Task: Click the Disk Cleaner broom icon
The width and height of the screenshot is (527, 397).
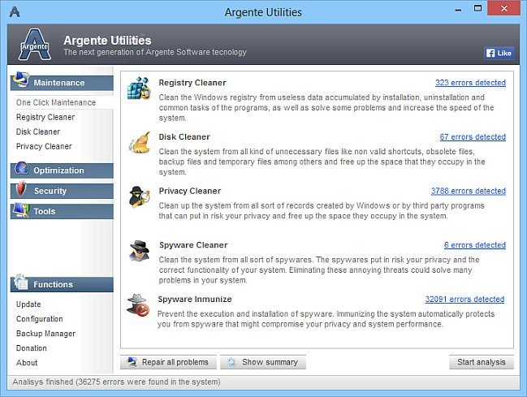Action: [x=139, y=143]
